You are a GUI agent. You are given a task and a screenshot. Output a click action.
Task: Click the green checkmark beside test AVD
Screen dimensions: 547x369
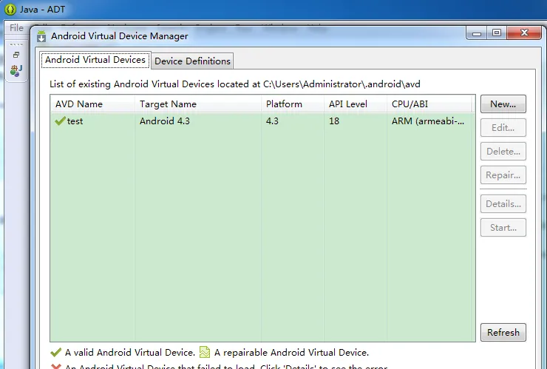click(60, 121)
